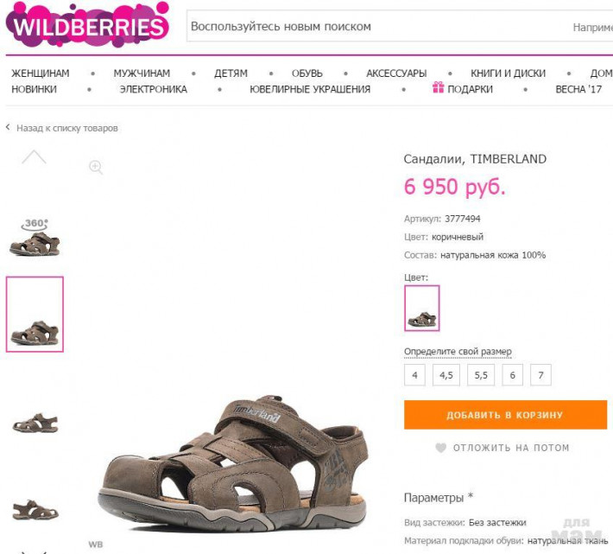Click the back chevron to product list

tap(8, 127)
